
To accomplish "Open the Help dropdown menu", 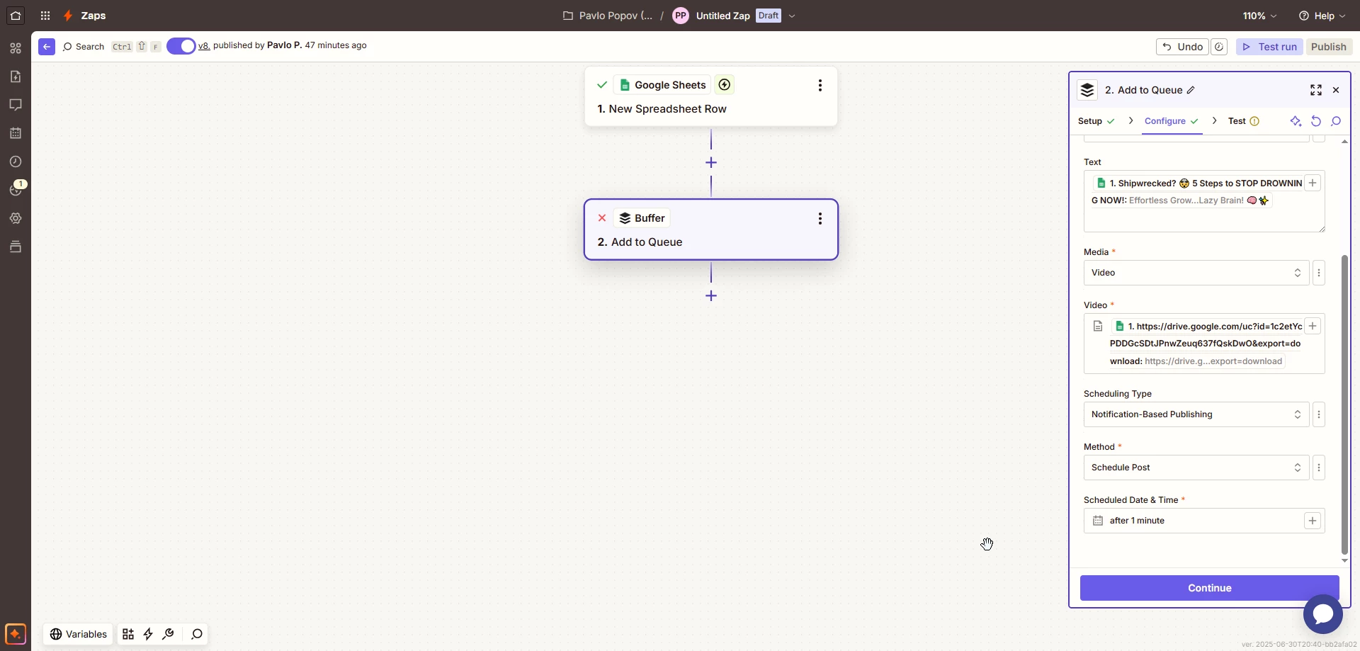I will click(1322, 16).
